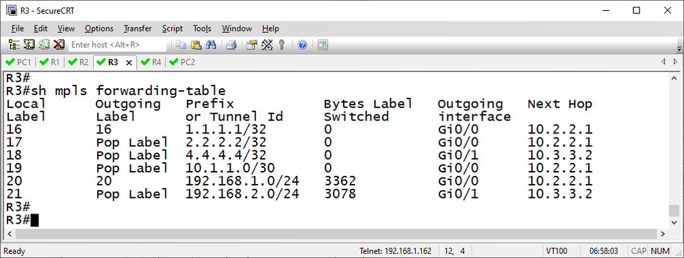Click the vertical scrollbar down arrow
This screenshot has height=258, width=684.
(674, 222)
